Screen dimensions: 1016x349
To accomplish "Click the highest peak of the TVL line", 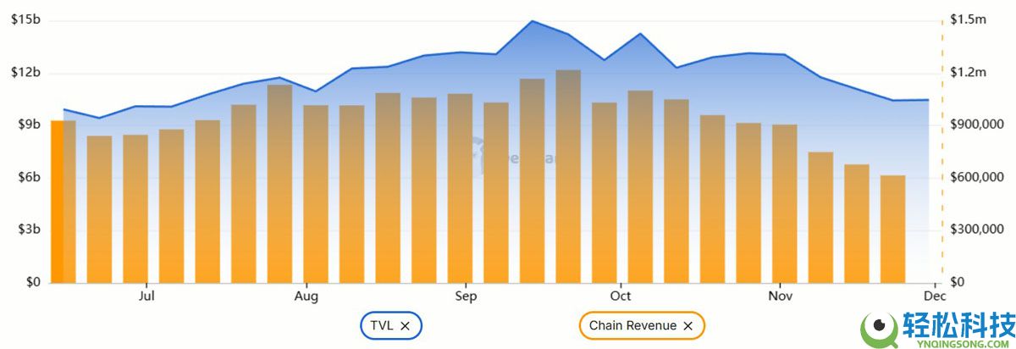I will (x=532, y=21).
